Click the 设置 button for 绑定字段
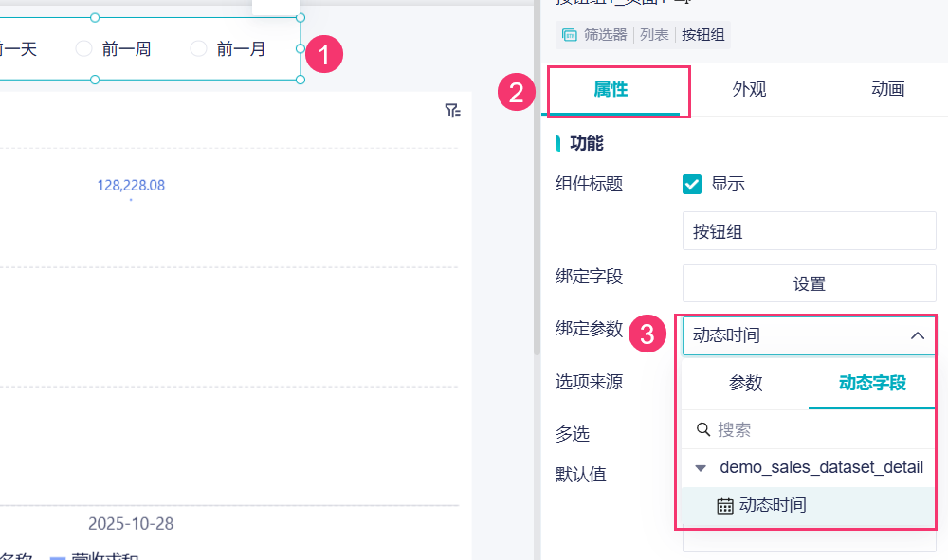 [809, 283]
